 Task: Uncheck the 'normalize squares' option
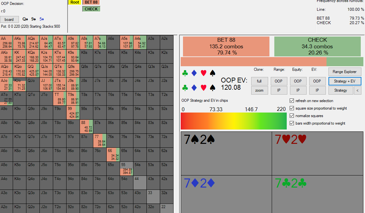click(292, 116)
